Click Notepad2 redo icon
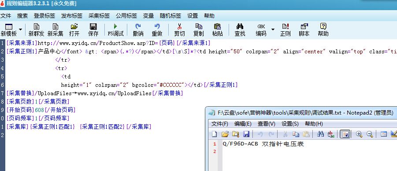This screenshot has height=171, width=397. coord(271,134)
